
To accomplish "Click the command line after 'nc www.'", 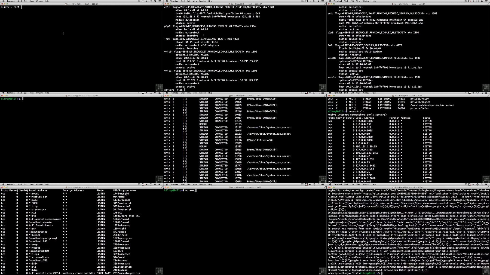I will (196, 190).
